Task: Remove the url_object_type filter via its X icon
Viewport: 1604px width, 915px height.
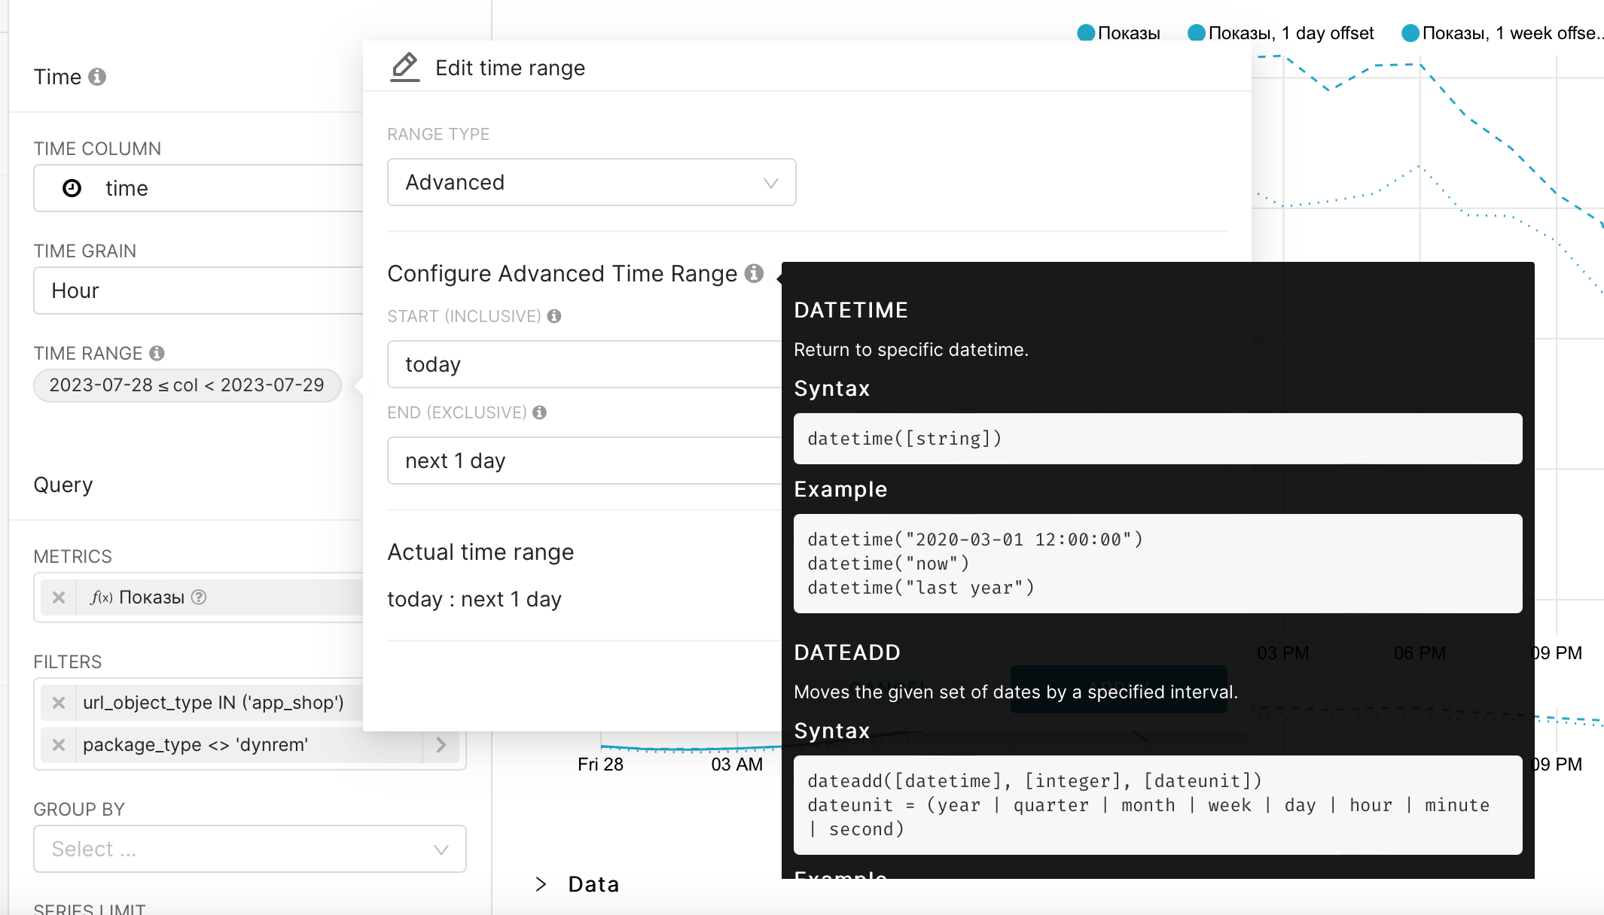Action: pos(58,702)
